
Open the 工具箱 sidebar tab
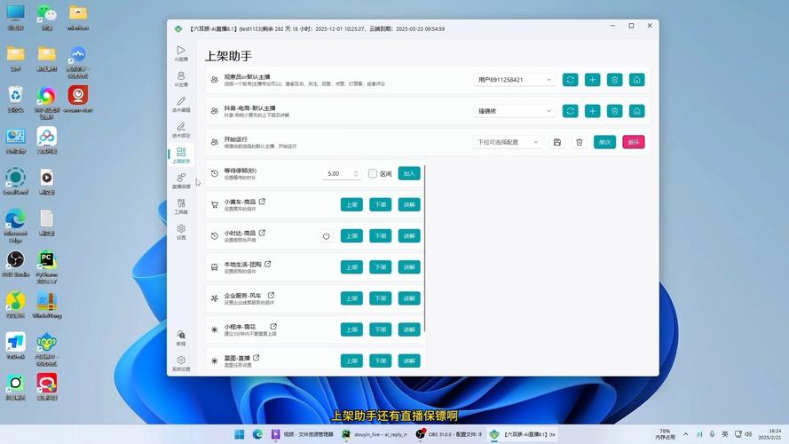(181, 206)
